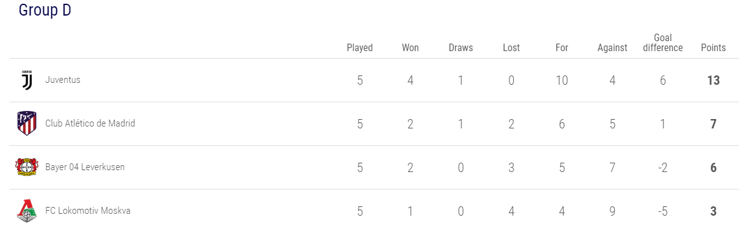The image size is (749, 235).
Task: Click the Won column header
Action: point(410,48)
